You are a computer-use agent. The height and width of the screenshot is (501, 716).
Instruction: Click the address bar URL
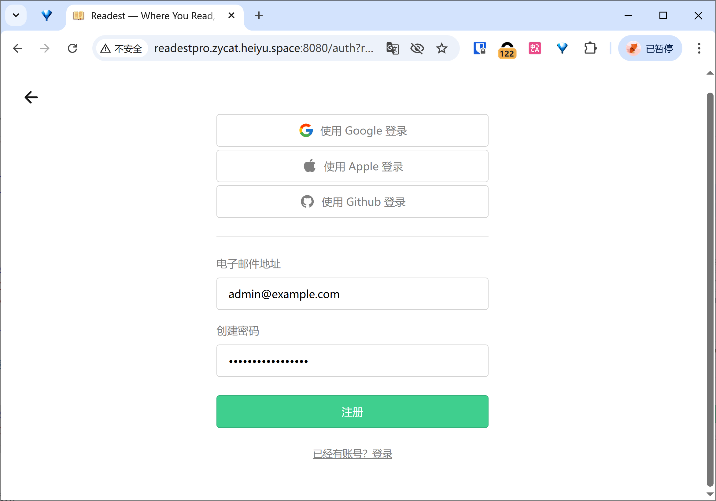(x=264, y=48)
